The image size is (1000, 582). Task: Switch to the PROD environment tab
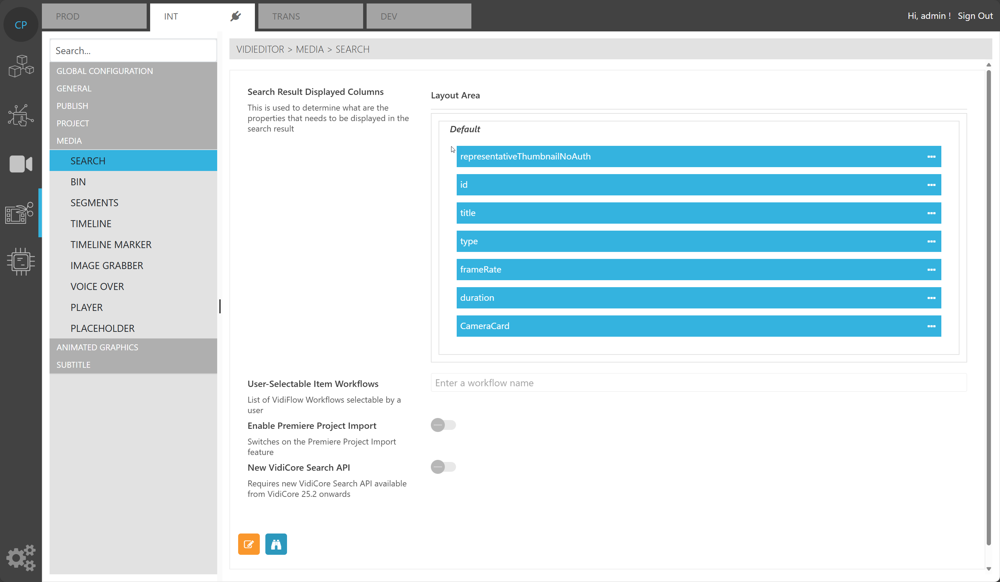click(94, 16)
